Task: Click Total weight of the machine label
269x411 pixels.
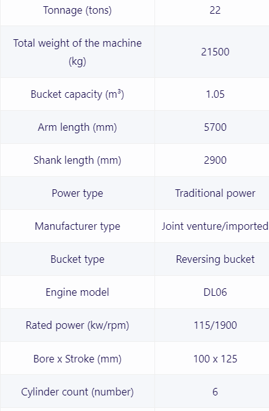Action: click(x=77, y=52)
